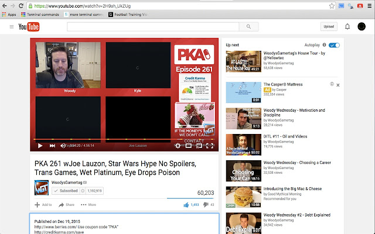Click the search magnifier button
This screenshot has height=234, width=375.
(248, 27)
